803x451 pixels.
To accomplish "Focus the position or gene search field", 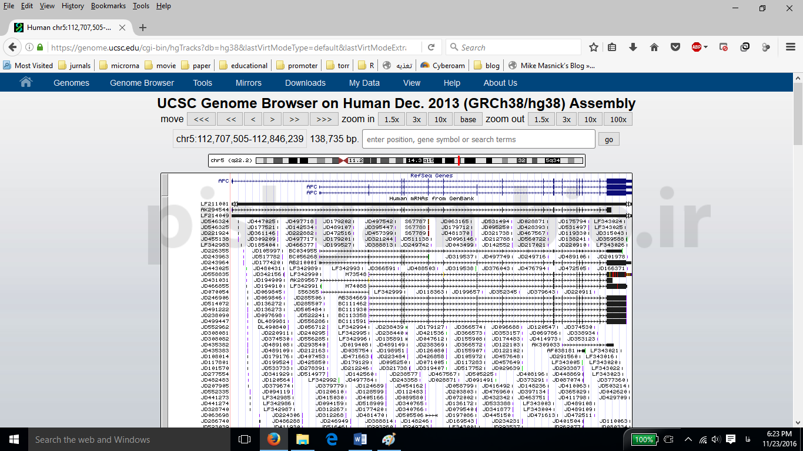I will 479,139.
